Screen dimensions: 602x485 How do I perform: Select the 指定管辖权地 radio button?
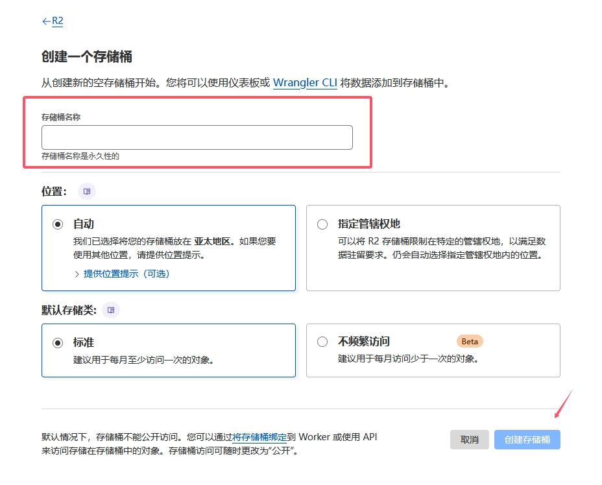click(322, 224)
